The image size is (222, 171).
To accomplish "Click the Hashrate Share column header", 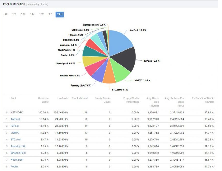I will 43,100.
